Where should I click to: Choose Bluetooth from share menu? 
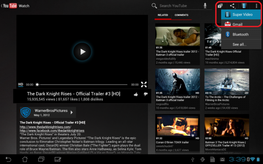point(241,34)
